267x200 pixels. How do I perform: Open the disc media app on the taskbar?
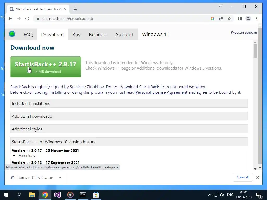pyautogui.click(x=70, y=195)
